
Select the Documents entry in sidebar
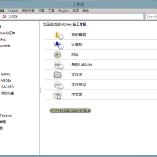[5, 46]
